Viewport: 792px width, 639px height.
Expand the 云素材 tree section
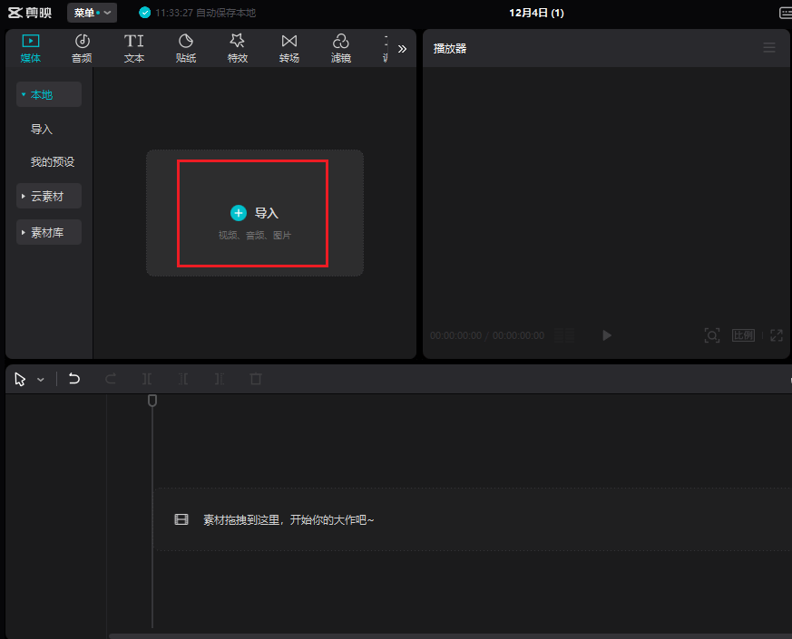[49, 196]
